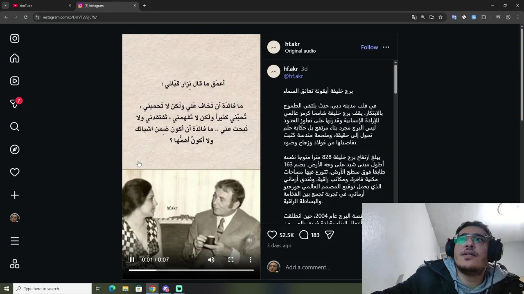Open Chrome three-dot menu
The image size is (524, 294).
pos(518,17)
